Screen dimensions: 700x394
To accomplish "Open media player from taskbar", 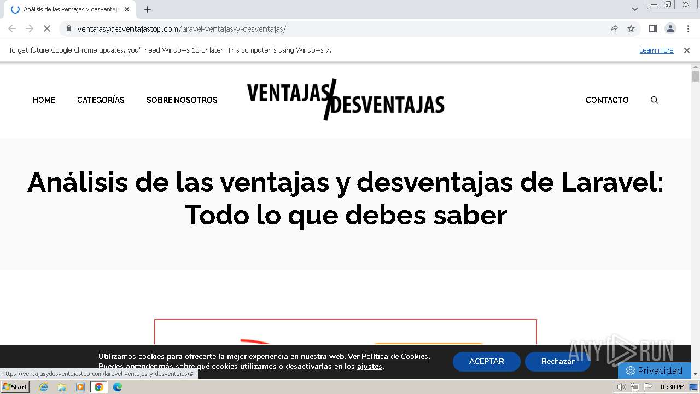I will pos(80,387).
